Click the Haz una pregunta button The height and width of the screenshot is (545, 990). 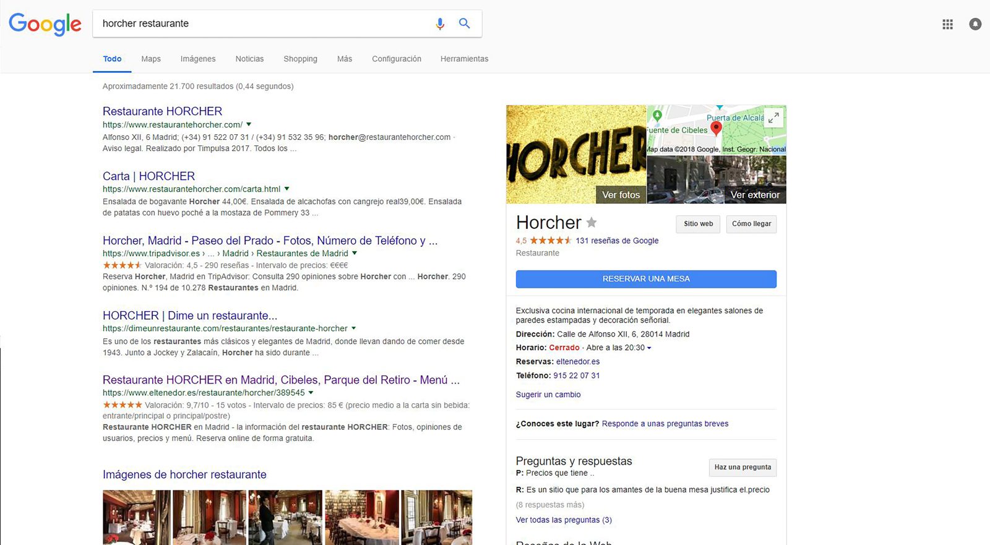pyautogui.click(x=742, y=467)
